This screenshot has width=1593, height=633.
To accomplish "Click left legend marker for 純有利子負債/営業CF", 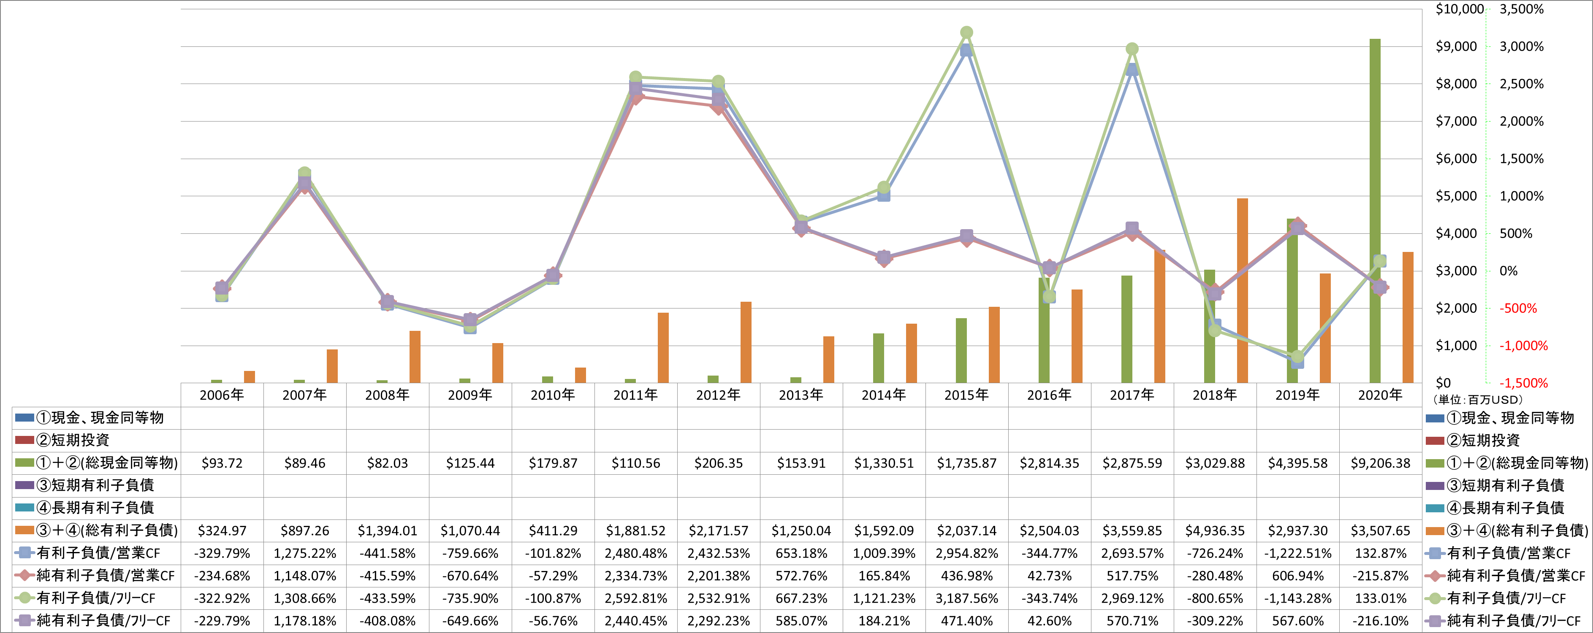I will tap(25, 576).
